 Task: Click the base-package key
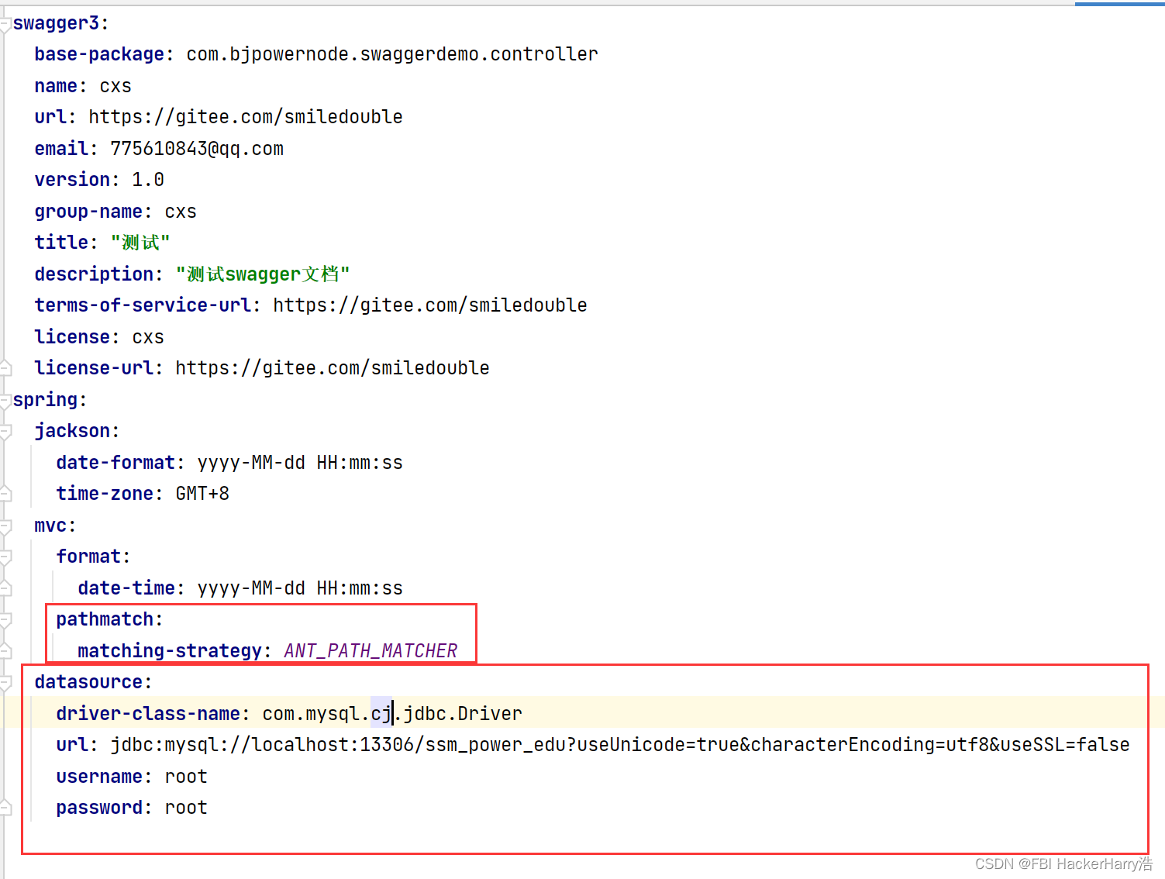[x=99, y=54]
